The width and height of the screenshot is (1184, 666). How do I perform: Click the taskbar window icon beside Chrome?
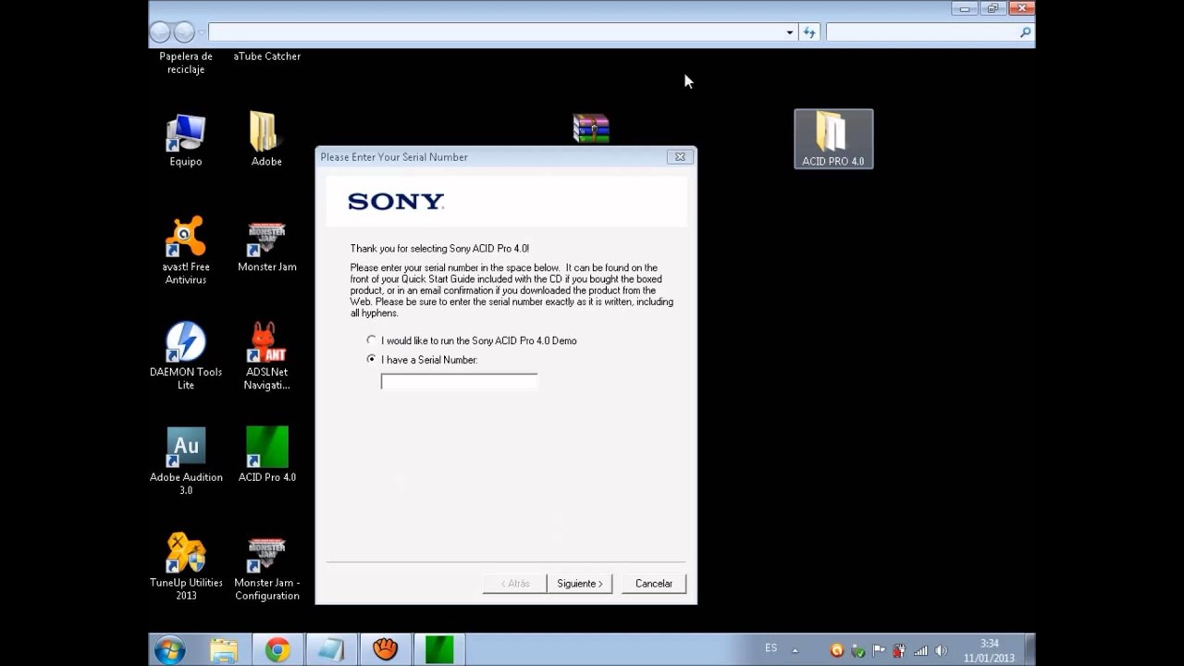click(x=330, y=650)
